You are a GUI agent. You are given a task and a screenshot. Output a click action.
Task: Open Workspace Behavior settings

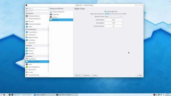point(37,16)
